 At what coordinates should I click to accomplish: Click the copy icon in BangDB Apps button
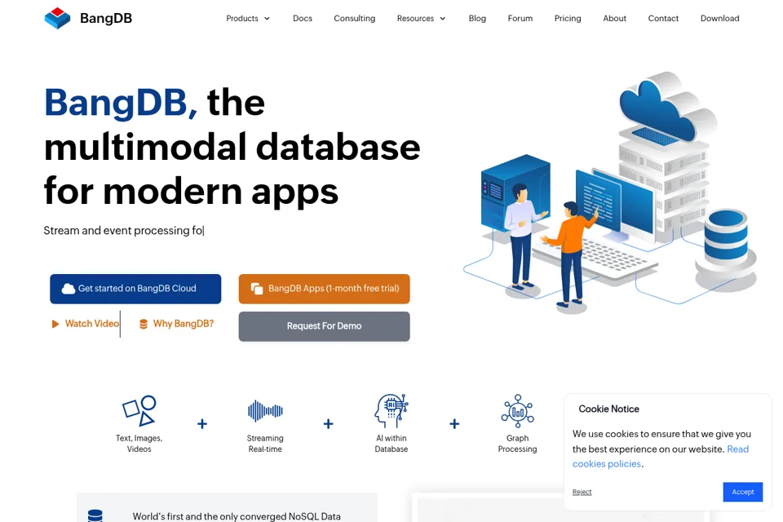(257, 289)
